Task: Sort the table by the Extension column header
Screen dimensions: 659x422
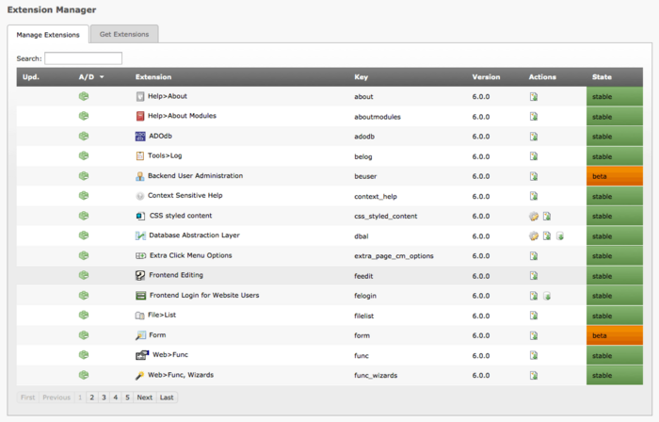Action: [153, 76]
